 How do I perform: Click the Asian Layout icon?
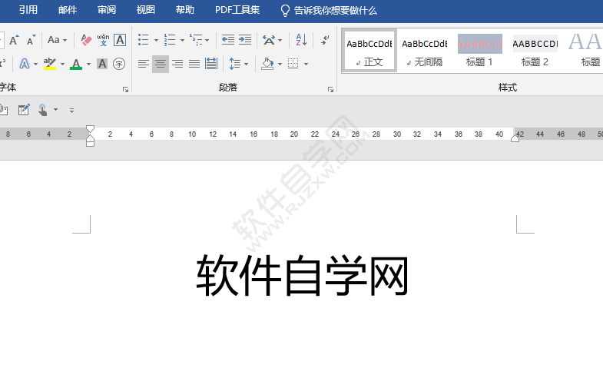pos(269,40)
